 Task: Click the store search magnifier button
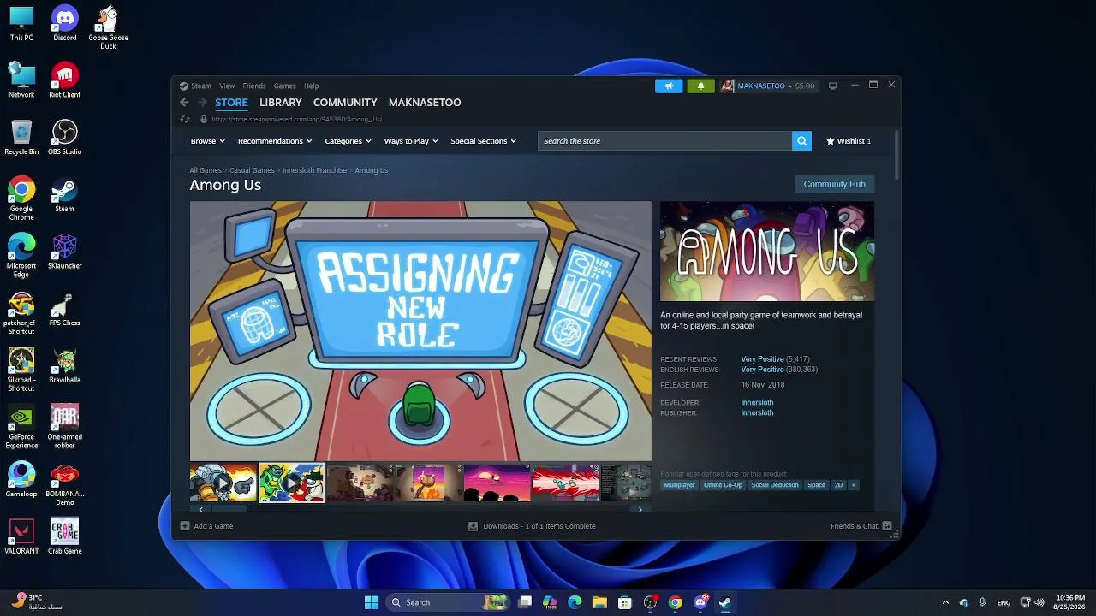click(x=801, y=141)
